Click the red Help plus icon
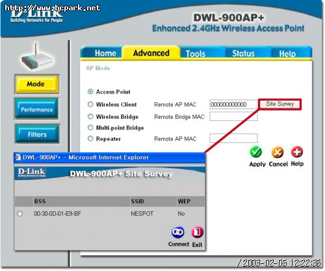The image size is (325, 271). pyautogui.click(x=297, y=151)
